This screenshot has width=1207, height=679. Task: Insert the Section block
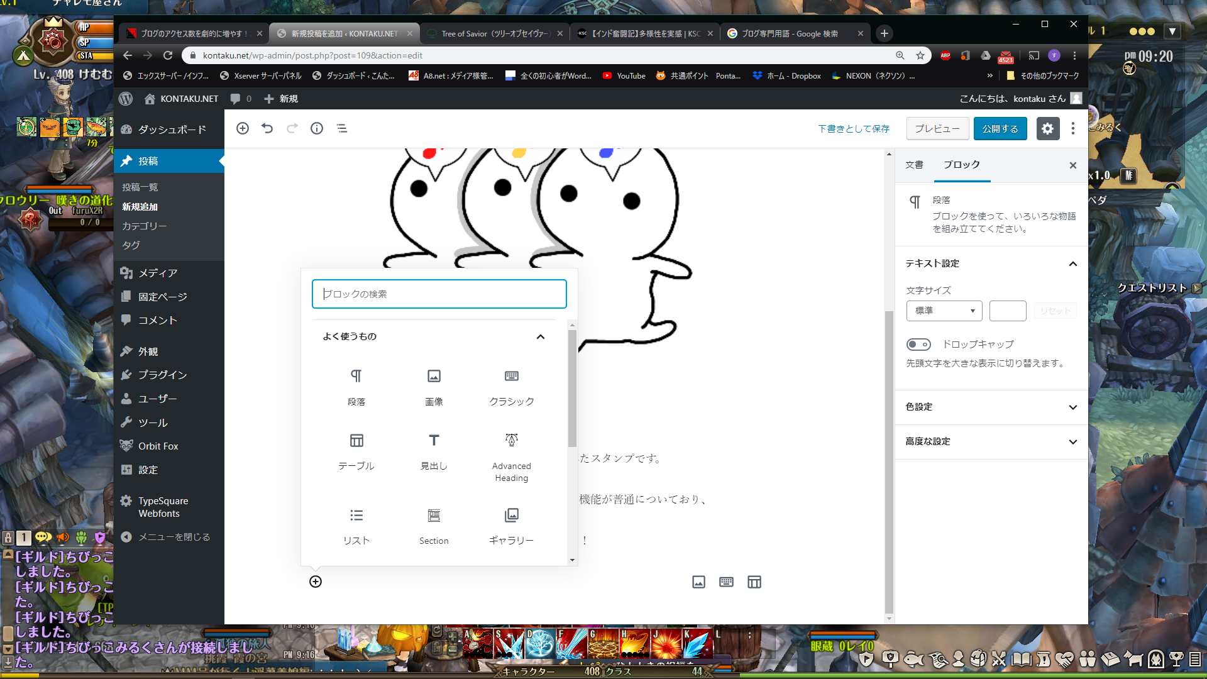tap(434, 527)
